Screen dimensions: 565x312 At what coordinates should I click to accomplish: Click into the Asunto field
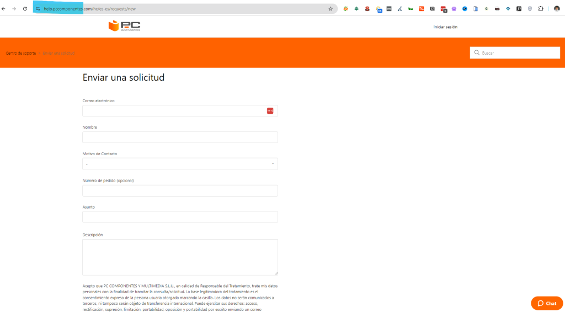pyautogui.click(x=180, y=217)
